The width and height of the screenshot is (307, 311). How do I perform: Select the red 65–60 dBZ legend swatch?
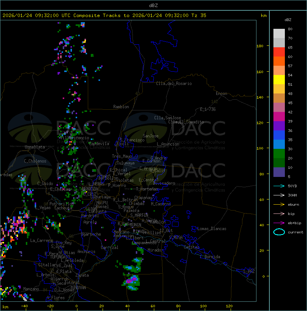pos(279,52)
